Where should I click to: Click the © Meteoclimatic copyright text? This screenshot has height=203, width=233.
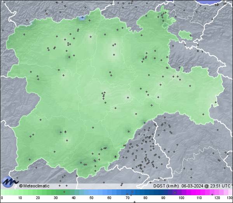coord(34,186)
